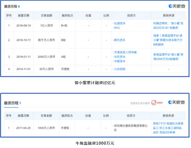Click the 融资历程 4 heading in top panel
Image resolution: width=191 pixels, height=148 pixels.
[x=12, y=6]
